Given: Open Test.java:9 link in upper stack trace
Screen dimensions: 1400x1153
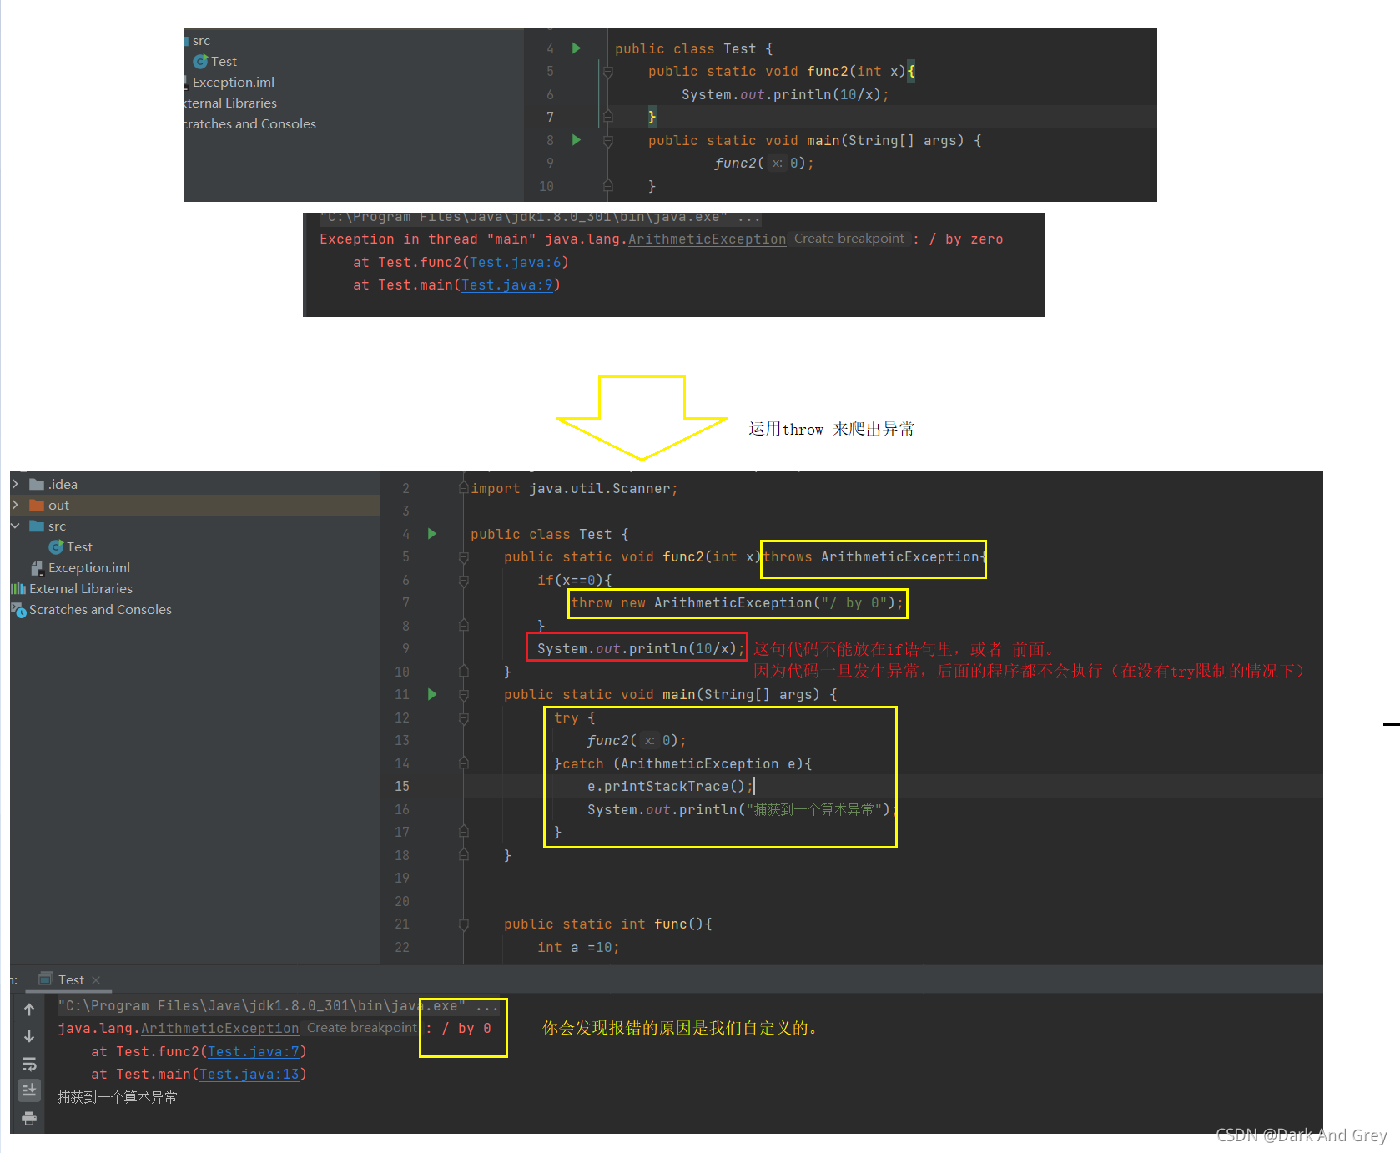Looking at the screenshot, I should pos(507,284).
